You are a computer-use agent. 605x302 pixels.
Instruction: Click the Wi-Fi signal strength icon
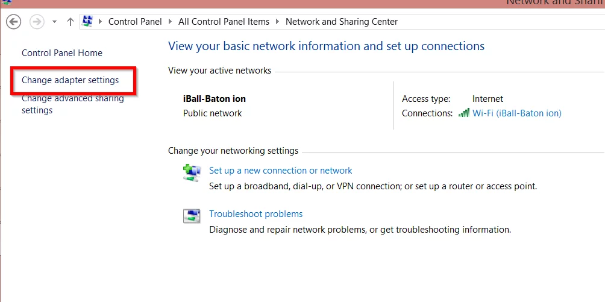(464, 113)
